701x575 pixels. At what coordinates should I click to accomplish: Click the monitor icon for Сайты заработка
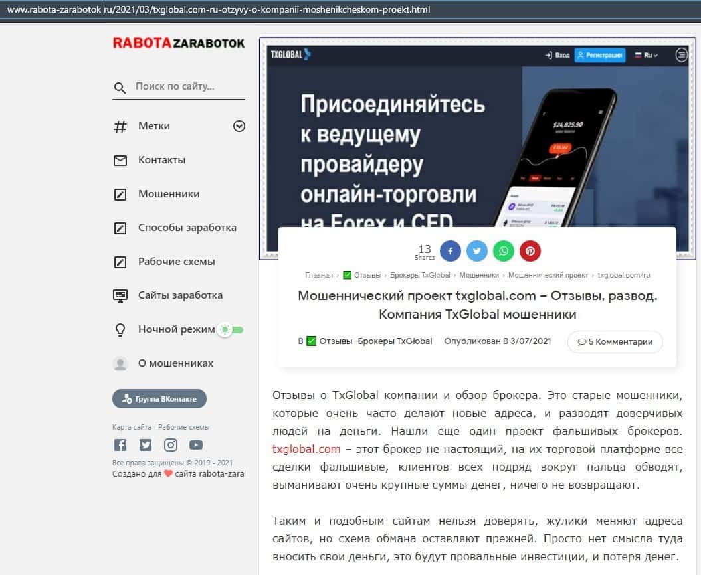(x=120, y=295)
